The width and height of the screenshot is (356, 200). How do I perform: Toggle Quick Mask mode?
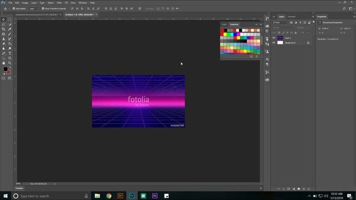pyautogui.click(x=3, y=78)
